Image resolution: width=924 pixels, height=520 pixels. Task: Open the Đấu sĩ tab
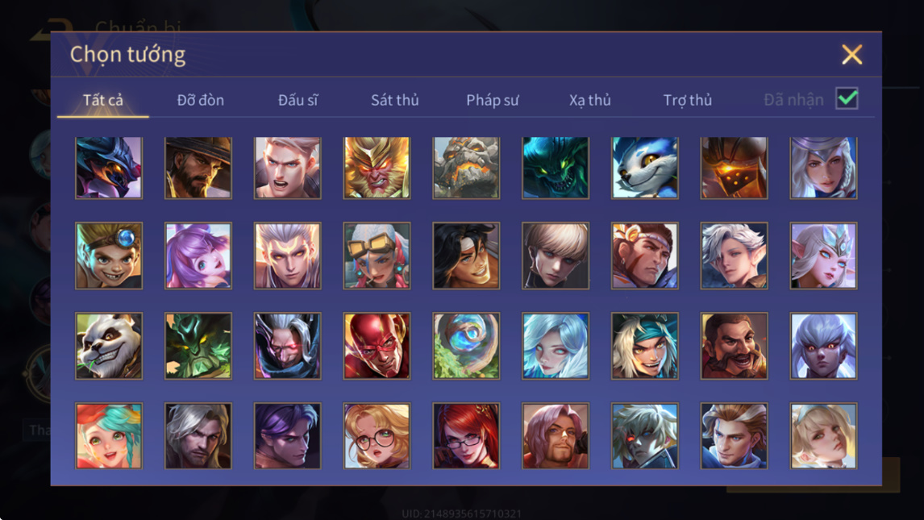point(298,100)
